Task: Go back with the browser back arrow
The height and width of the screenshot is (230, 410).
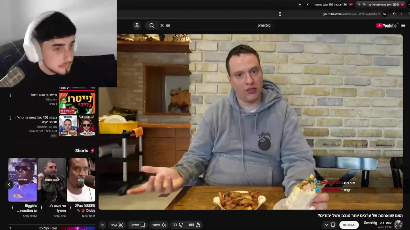Action: click(402, 14)
